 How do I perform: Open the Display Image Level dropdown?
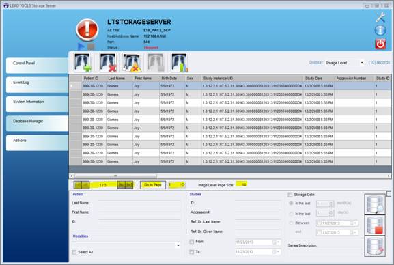[x=362, y=63]
